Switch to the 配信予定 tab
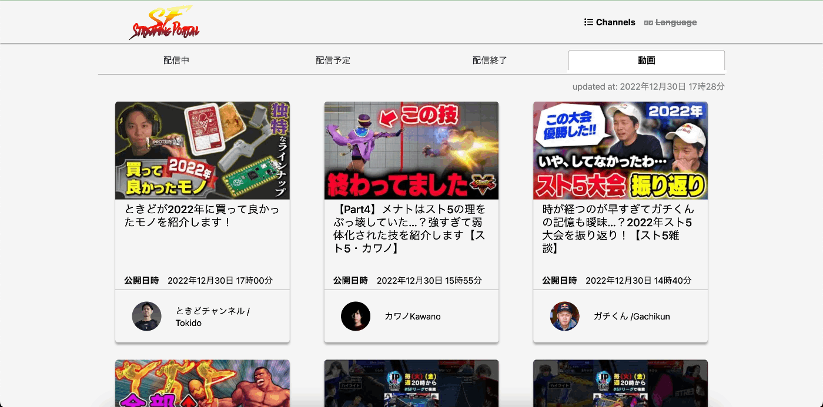The height and width of the screenshot is (407, 823). (333, 60)
